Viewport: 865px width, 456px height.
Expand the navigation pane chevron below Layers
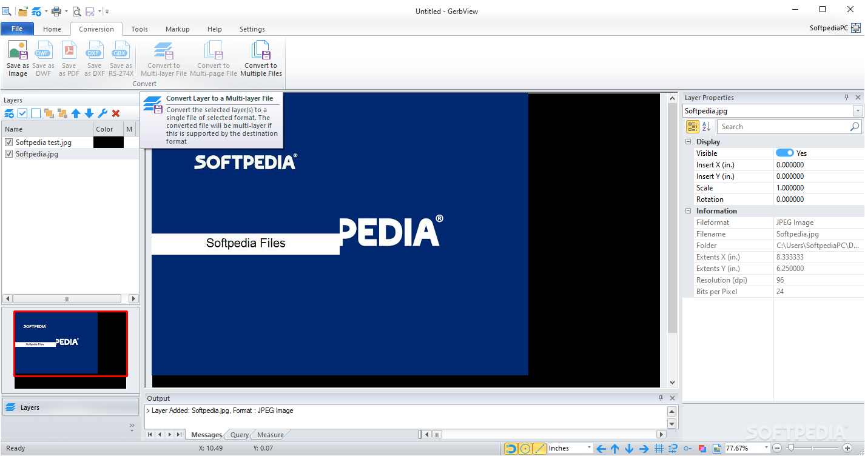(x=132, y=427)
